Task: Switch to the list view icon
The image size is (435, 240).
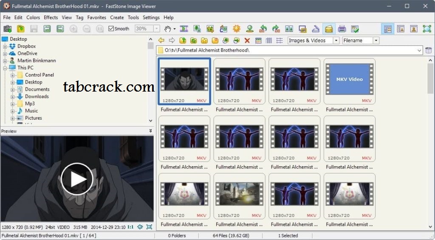Action: click(280, 40)
